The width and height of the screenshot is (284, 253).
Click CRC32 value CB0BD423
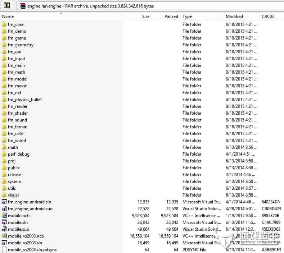click(271, 208)
